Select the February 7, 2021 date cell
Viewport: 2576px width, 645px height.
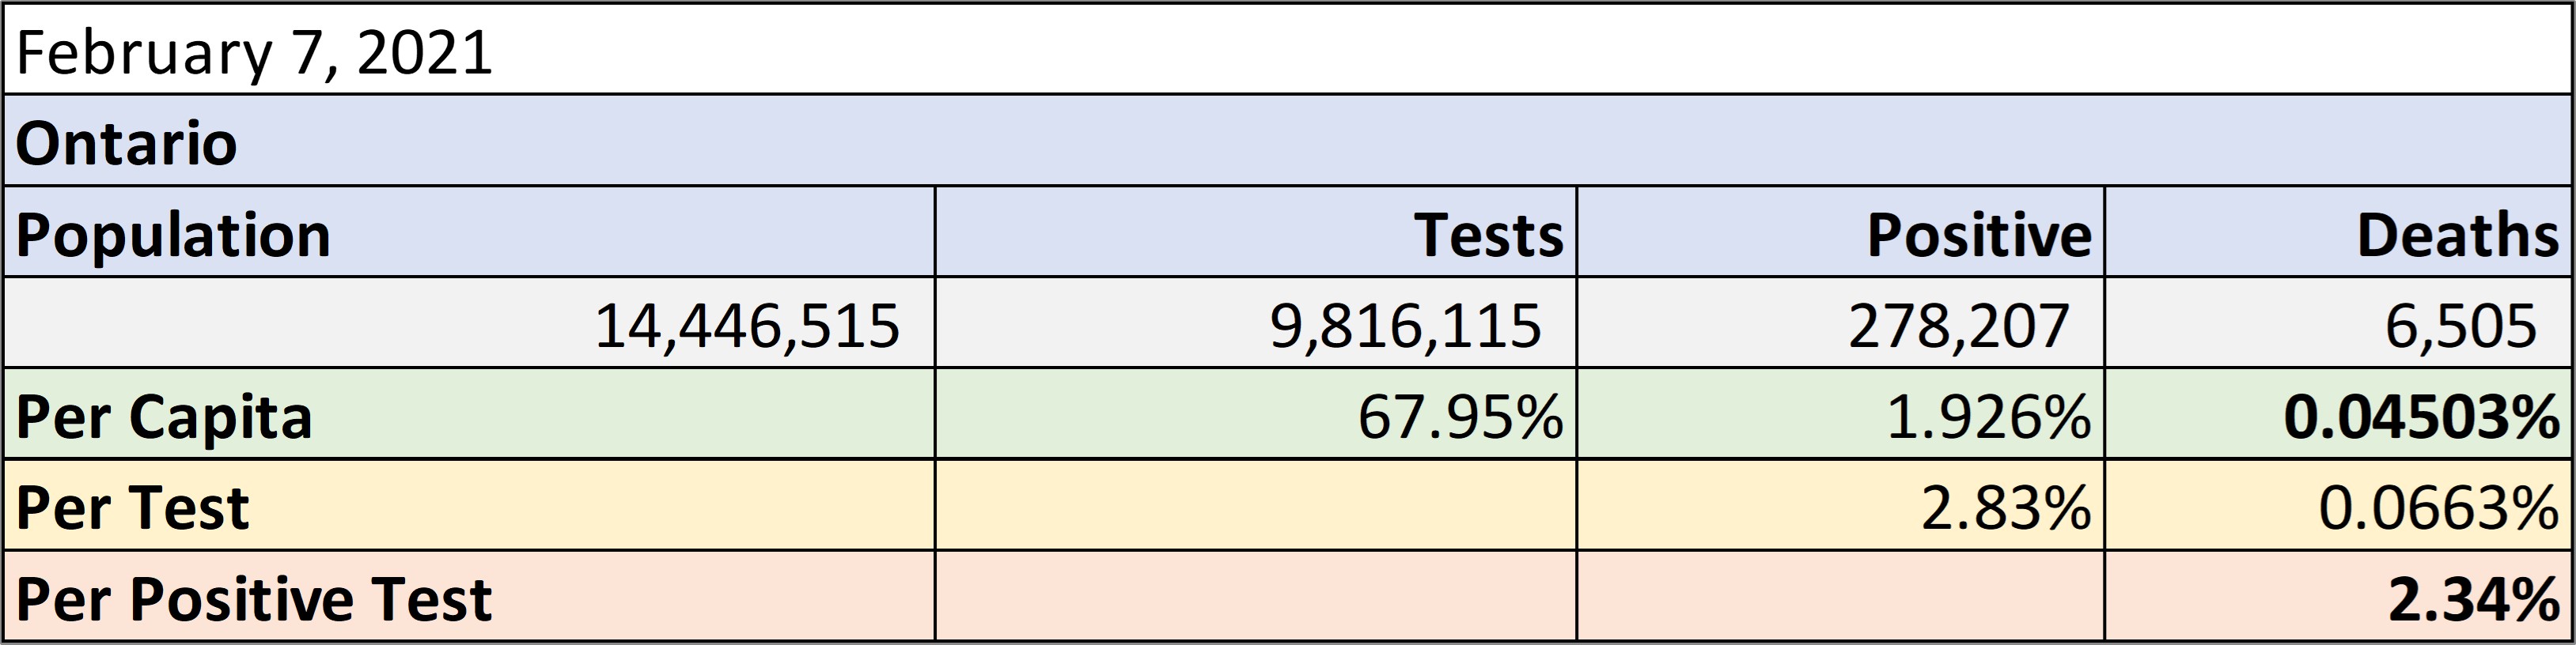[1288, 50]
